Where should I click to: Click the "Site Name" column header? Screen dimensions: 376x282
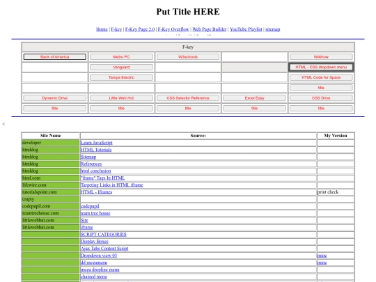(51, 136)
